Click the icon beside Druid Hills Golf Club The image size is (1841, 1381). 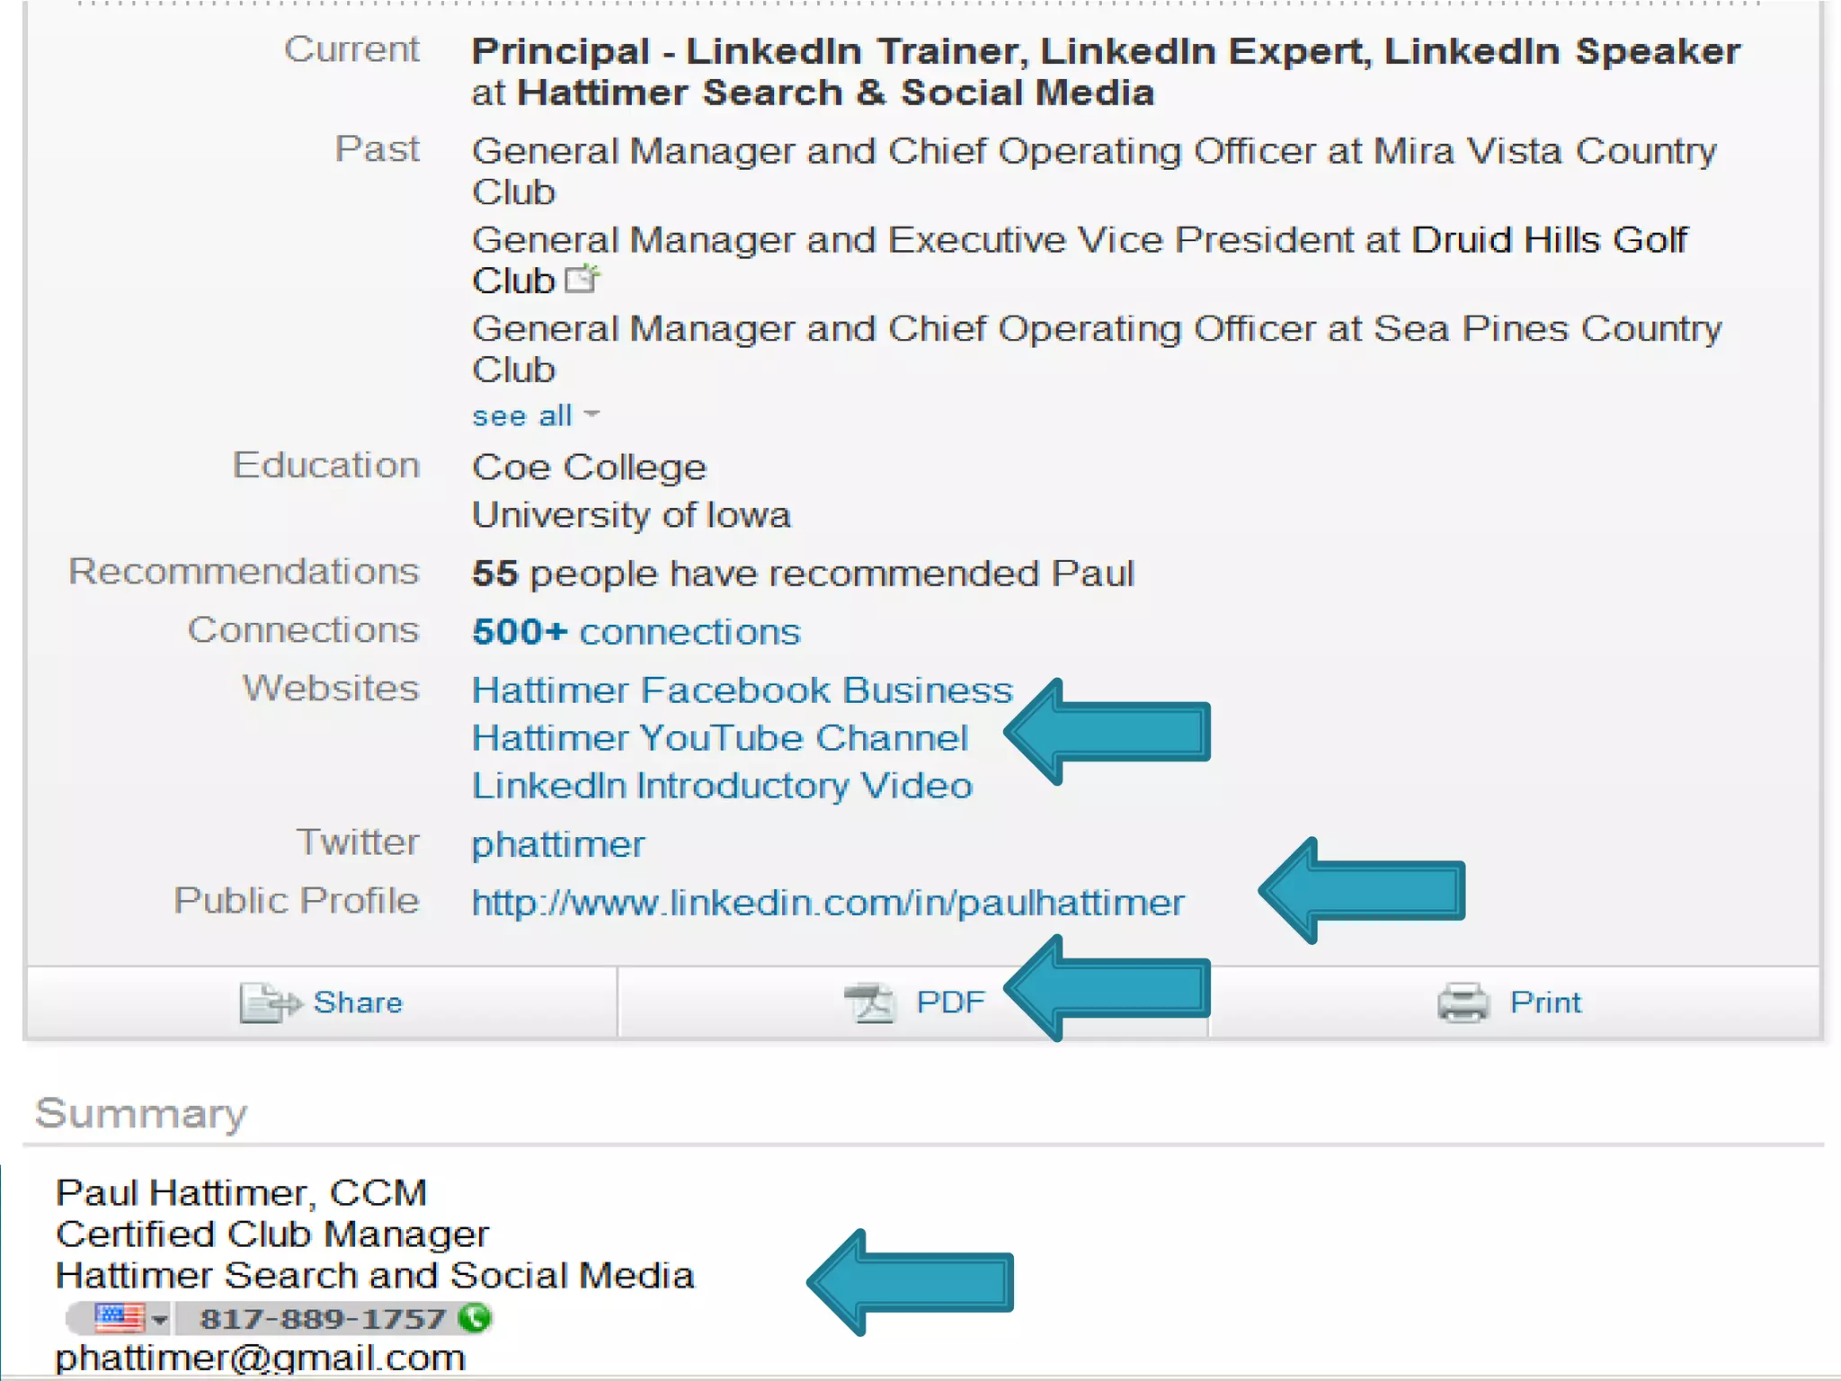583,280
